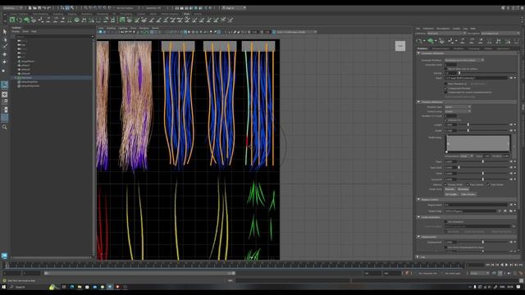Click the Maya logo icon at bottom left
The image size is (525, 295).
tap(4, 256)
